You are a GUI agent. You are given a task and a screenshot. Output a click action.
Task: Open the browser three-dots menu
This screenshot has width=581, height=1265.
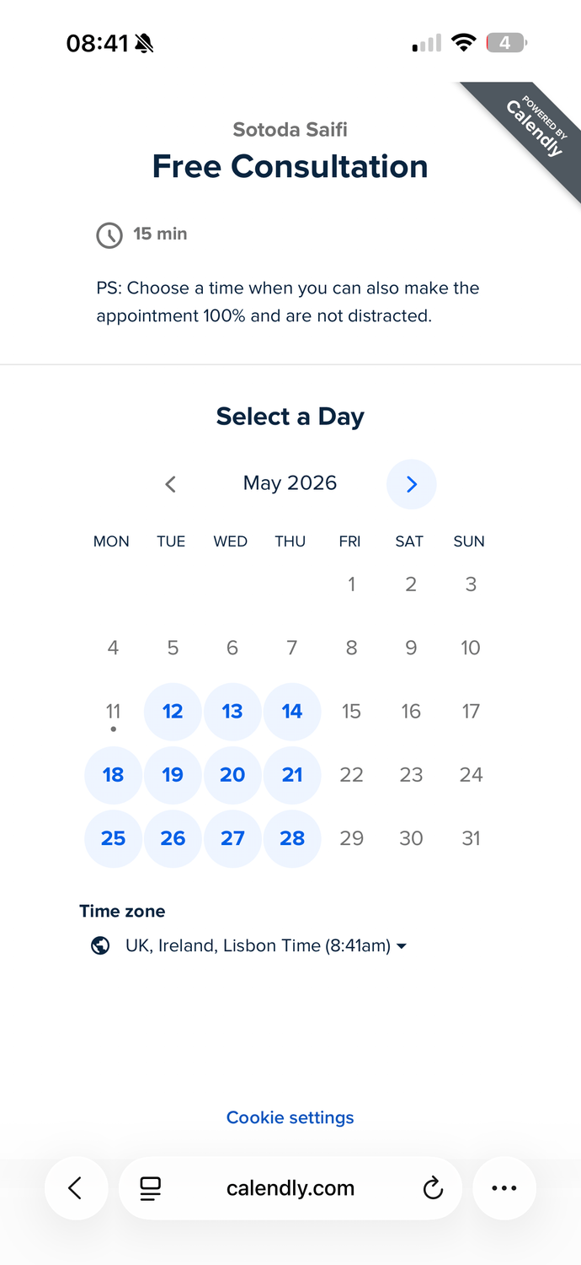(x=504, y=1188)
